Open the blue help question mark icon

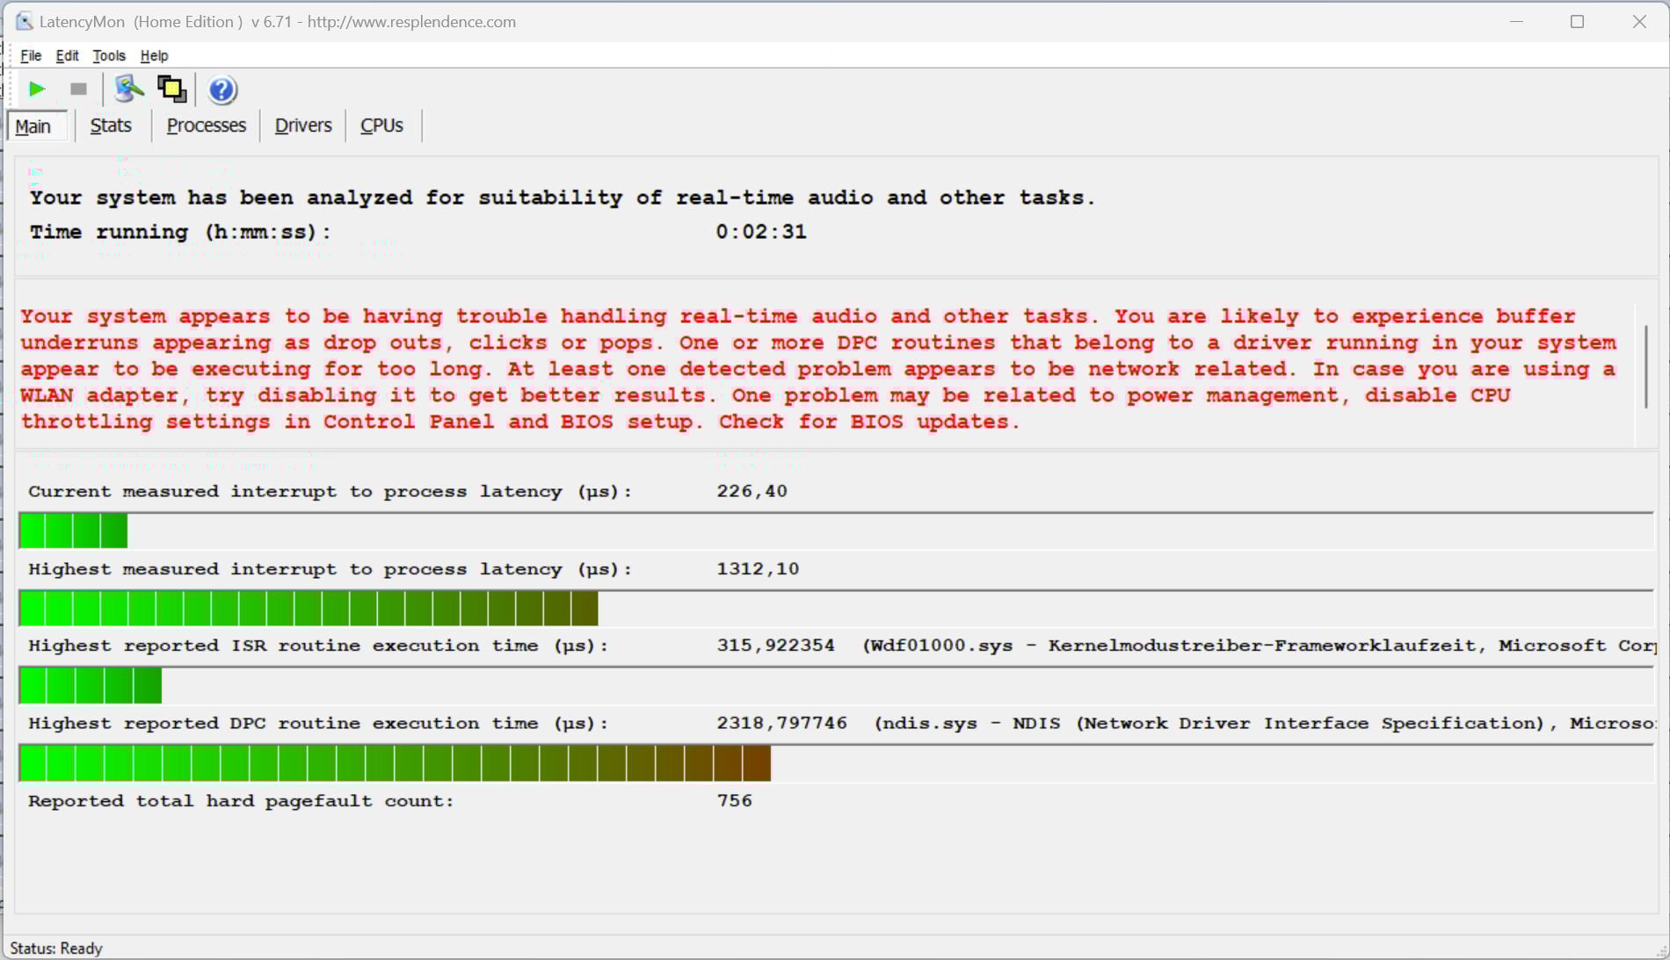pyautogui.click(x=222, y=90)
